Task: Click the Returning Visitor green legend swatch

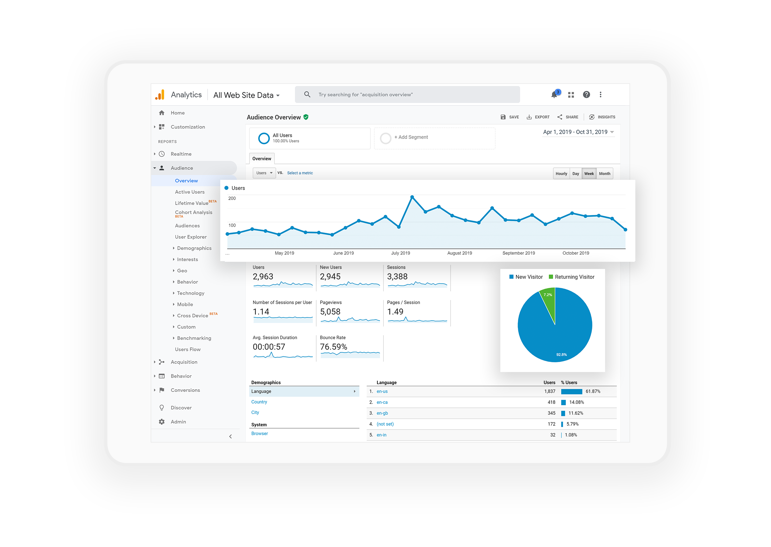Action: coord(551,277)
